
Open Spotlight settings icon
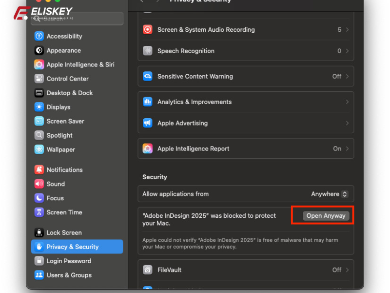(x=39, y=135)
